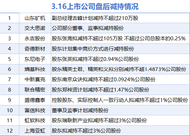190x136 pixels.
Task: Select company name 山东矿机
Action: 35,18
